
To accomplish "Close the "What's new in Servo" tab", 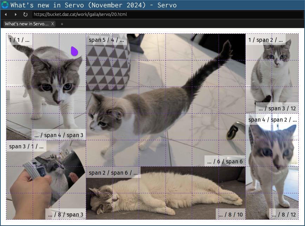I will click(x=53, y=24).
